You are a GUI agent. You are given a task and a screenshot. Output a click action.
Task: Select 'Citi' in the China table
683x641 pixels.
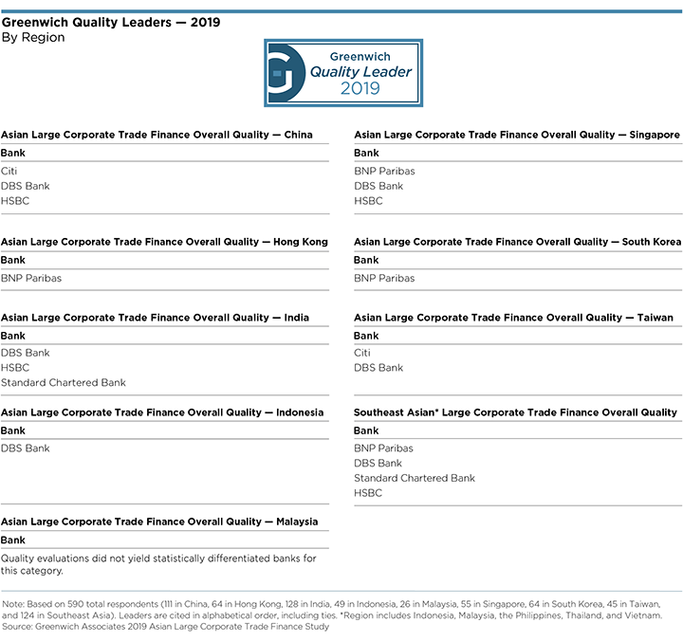(x=9, y=171)
